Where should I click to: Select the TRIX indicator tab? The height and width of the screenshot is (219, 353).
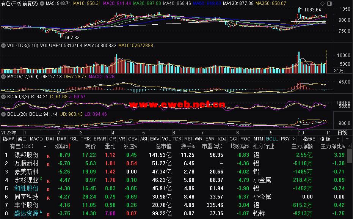[86, 139]
